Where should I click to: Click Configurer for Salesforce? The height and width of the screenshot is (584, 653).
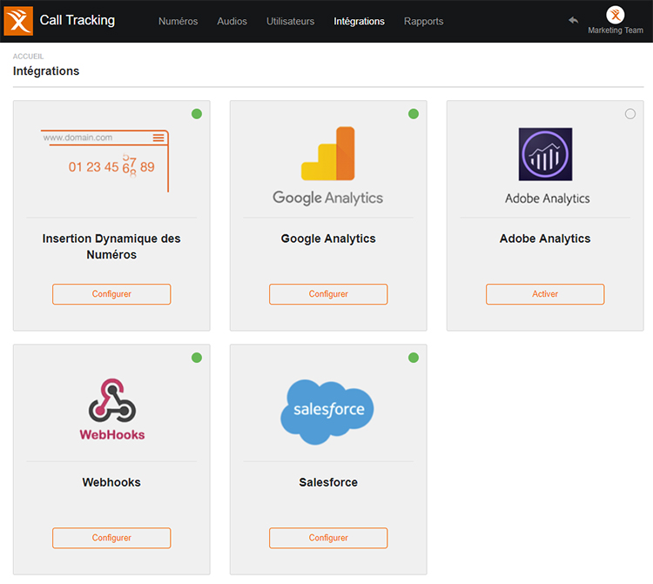pos(328,538)
